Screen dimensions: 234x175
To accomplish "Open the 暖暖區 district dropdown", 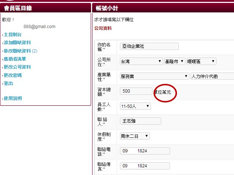I will tap(201, 61).
